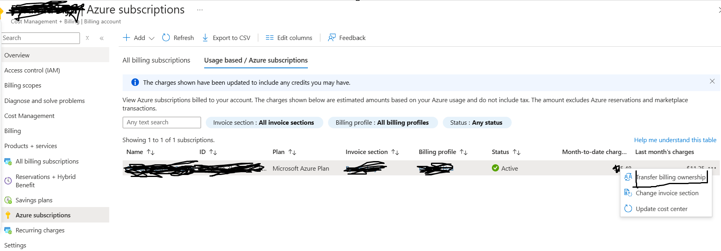Open the Billing profile filter
Screen dimensions: 721x251
point(382,123)
